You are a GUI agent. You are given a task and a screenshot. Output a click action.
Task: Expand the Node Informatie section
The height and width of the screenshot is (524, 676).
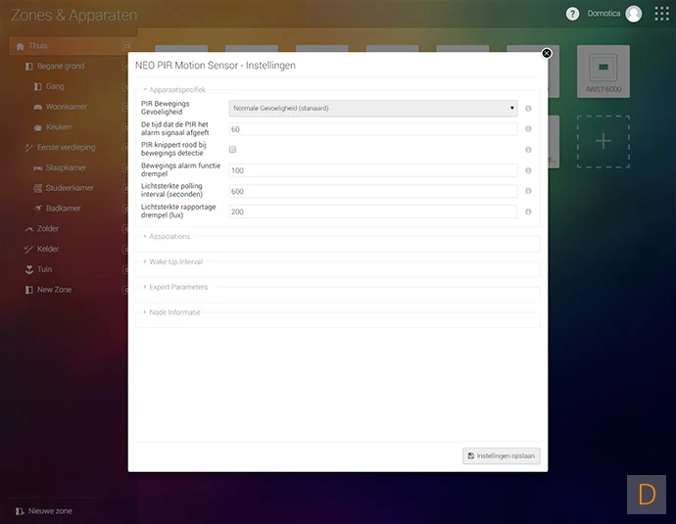171,312
